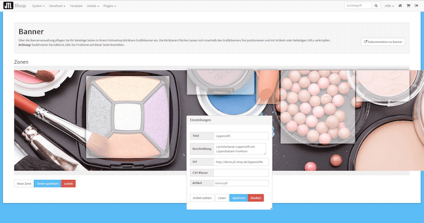Viewport: 424px width, 223px height.
Task: Select the powder pearls zone
Action: 318,107
